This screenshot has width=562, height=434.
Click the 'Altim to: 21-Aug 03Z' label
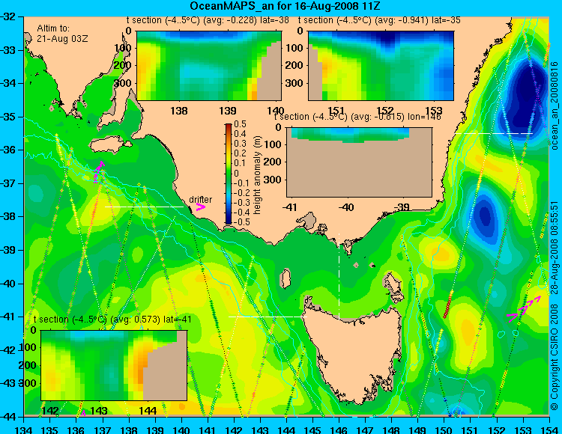click(62, 33)
